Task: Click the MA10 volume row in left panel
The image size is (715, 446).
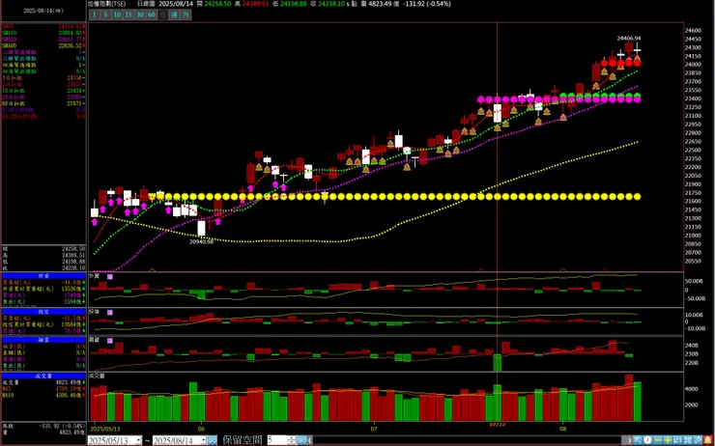Action: tap(43, 396)
